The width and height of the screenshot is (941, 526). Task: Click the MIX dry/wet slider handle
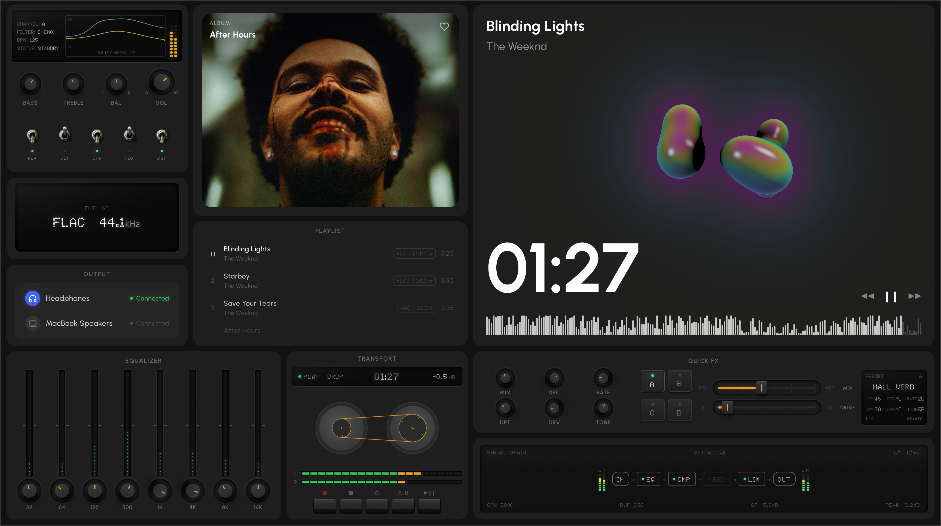click(762, 388)
